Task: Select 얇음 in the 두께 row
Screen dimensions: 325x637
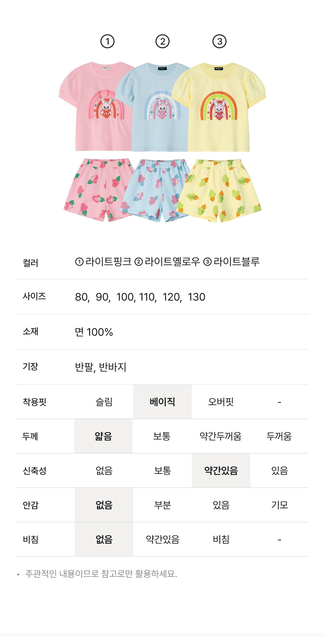Action: point(104,436)
